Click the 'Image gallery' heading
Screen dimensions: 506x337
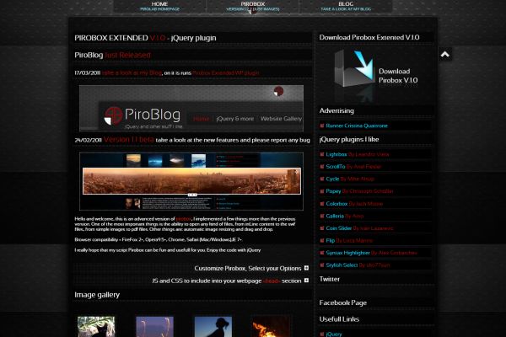[x=97, y=295]
